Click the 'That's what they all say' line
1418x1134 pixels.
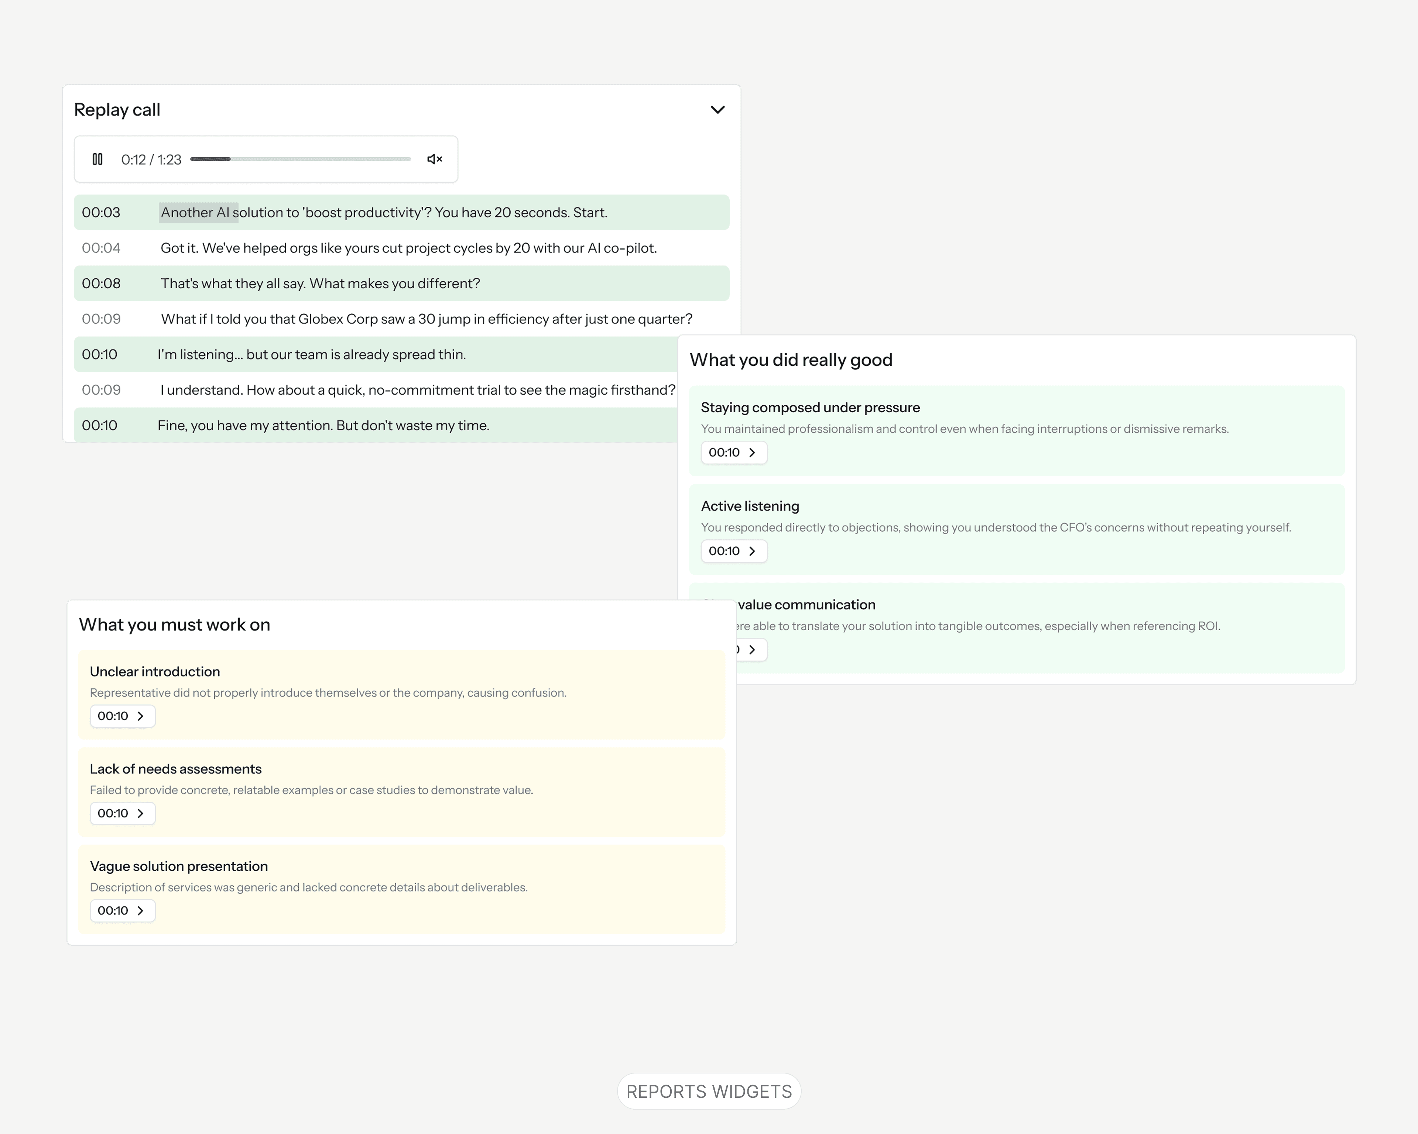coord(320,283)
